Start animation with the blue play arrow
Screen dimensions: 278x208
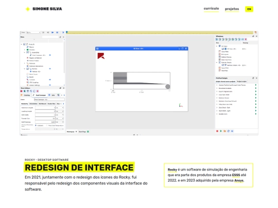63,32
